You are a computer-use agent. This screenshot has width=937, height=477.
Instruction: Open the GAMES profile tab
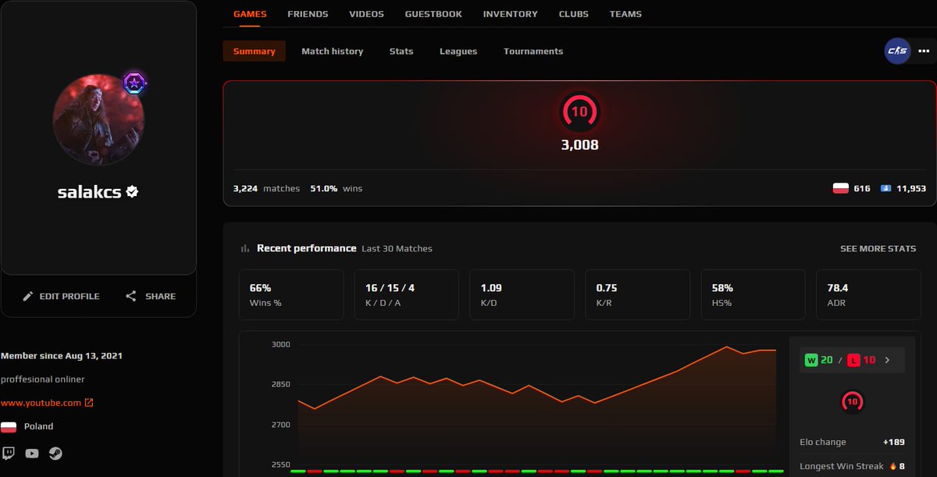tap(250, 14)
